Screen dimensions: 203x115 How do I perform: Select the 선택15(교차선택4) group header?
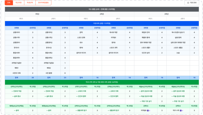pyautogui.click(x=81, y=106)
